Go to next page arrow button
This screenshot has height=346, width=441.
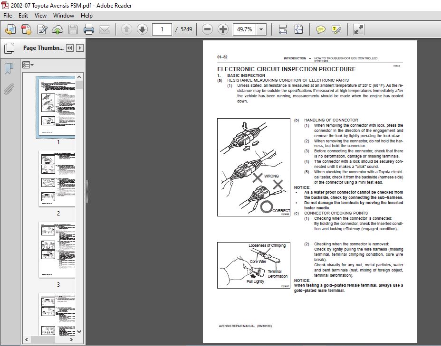click(142, 29)
